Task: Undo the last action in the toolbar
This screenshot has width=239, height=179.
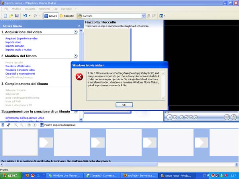Action: [x=25, y=16]
